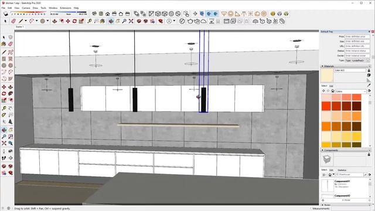The image size is (375, 211).
Task: Click the 3D Warehouse search field
Action: tap(349, 175)
